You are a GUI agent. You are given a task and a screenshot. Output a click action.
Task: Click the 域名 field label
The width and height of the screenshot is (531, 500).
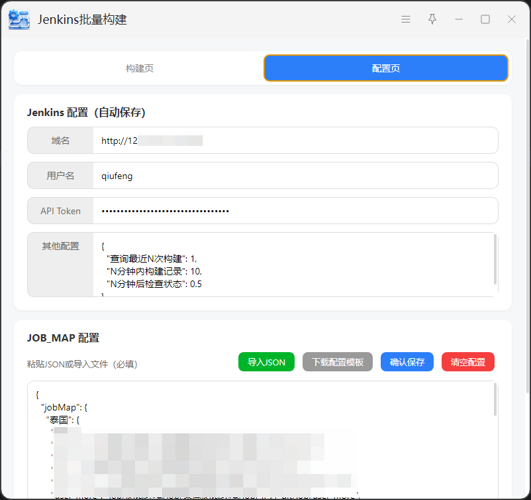pos(60,141)
